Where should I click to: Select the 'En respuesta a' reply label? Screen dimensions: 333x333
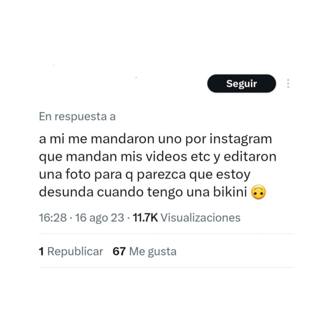click(x=77, y=117)
